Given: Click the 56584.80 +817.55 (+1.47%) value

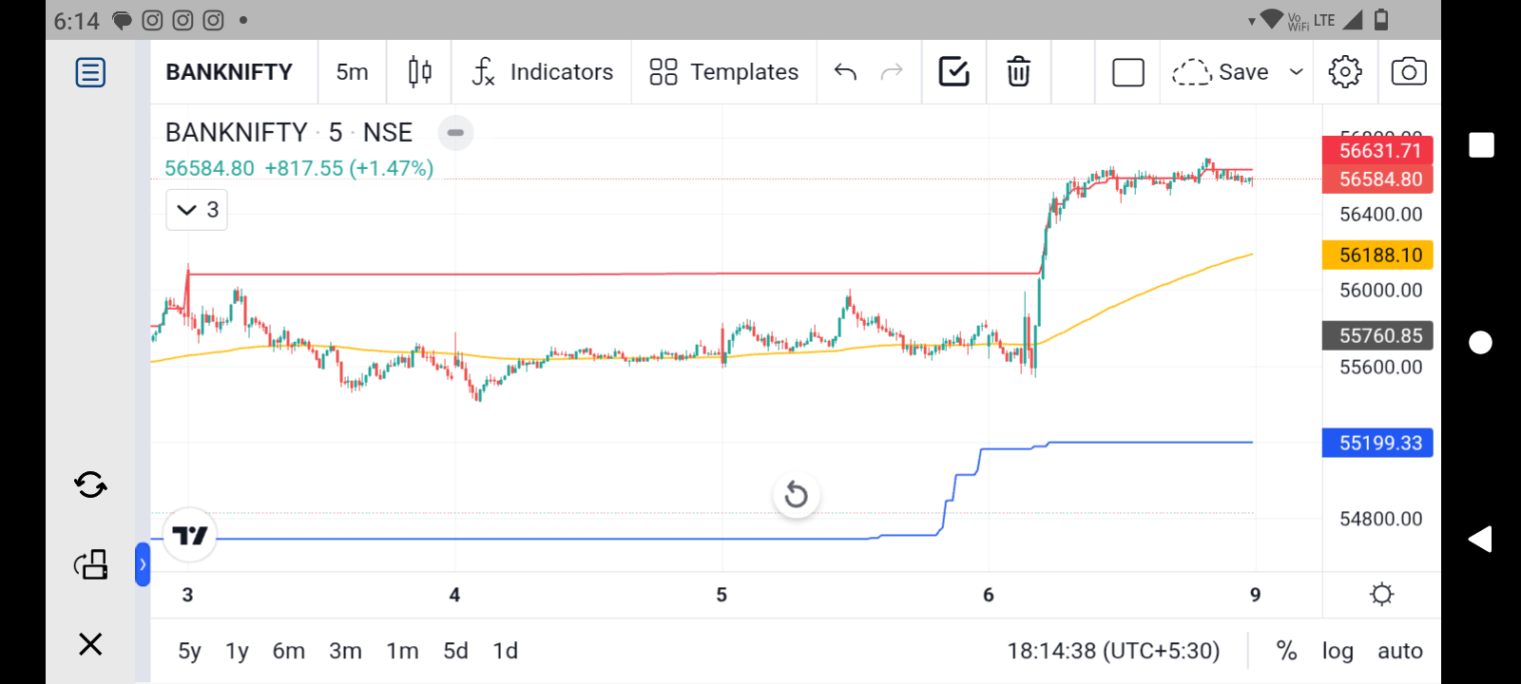Looking at the screenshot, I should [x=299, y=168].
